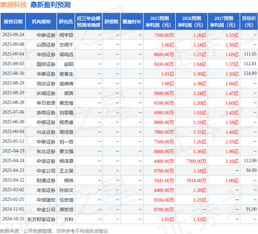
Task: Click 东北证券 2027 forecast 1.96亿
Action: point(232,151)
